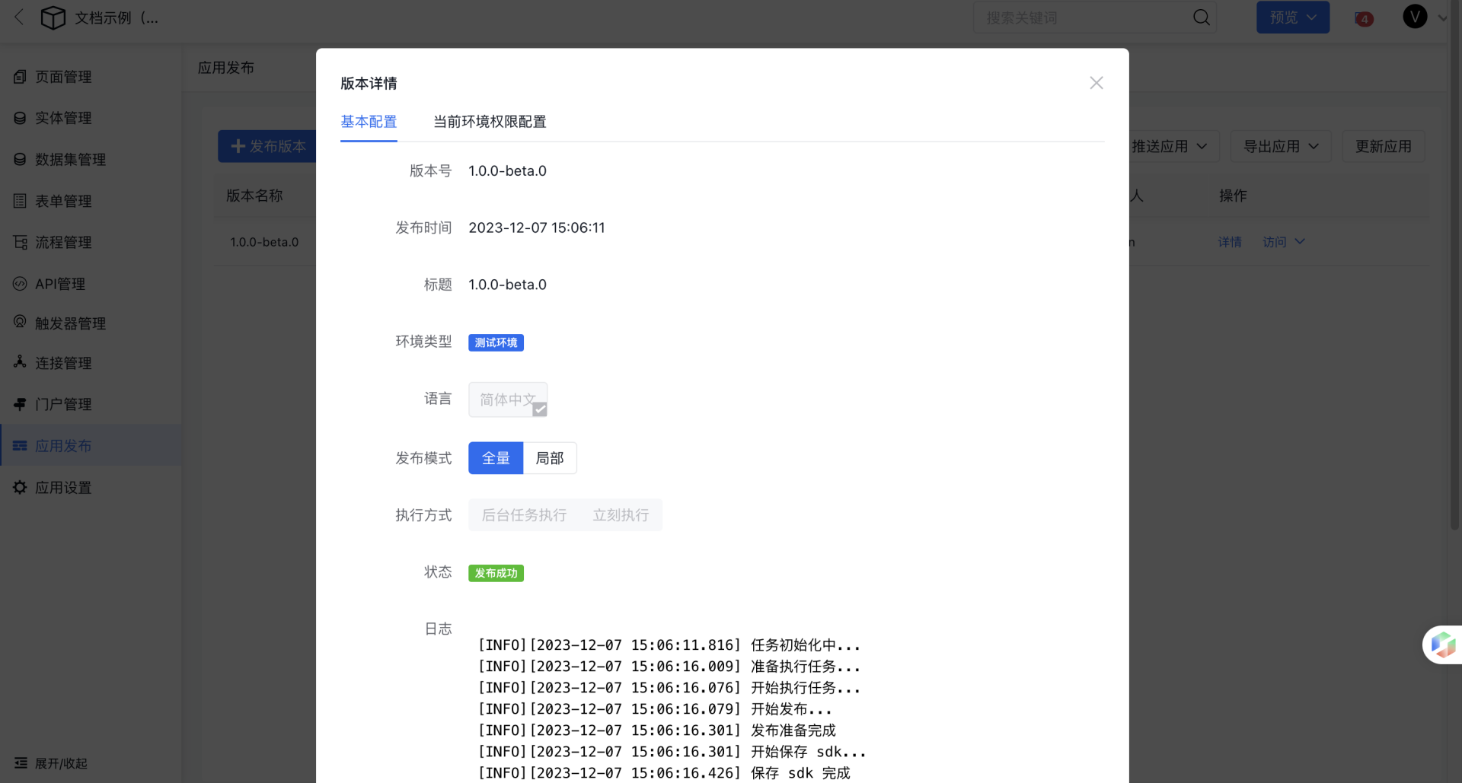The width and height of the screenshot is (1462, 783).
Task: Toggle the 展开/收起 sidebar control
Action: (51, 763)
